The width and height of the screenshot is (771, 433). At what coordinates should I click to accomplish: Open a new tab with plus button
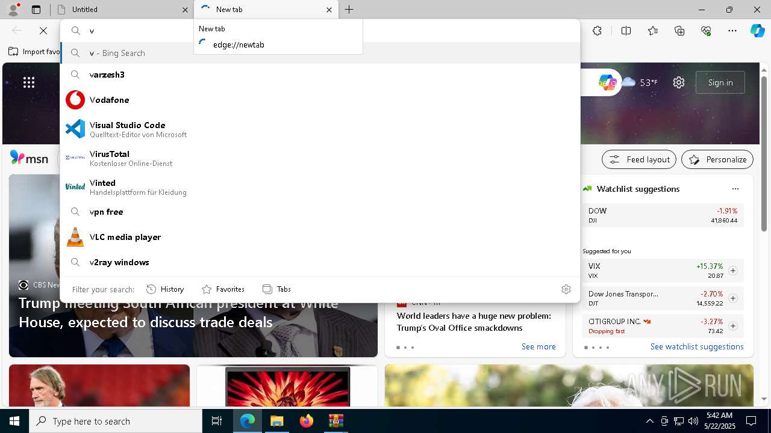coord(349,10)
